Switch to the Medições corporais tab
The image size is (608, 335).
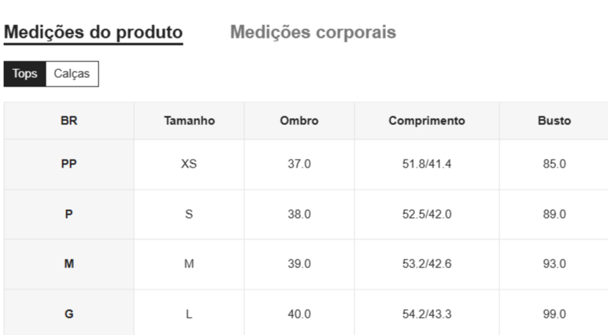(x=313, y=32)
